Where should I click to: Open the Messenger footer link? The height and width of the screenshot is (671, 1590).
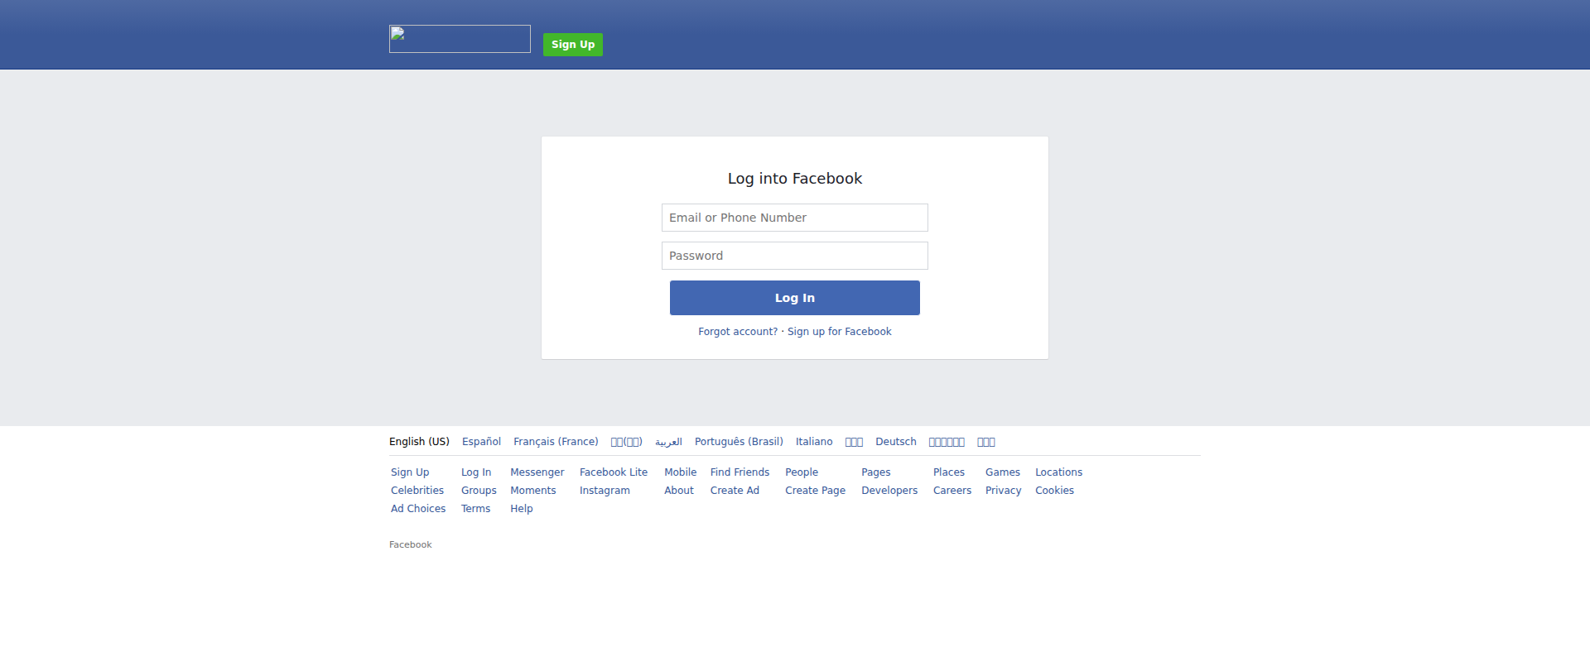pos(537,472)
